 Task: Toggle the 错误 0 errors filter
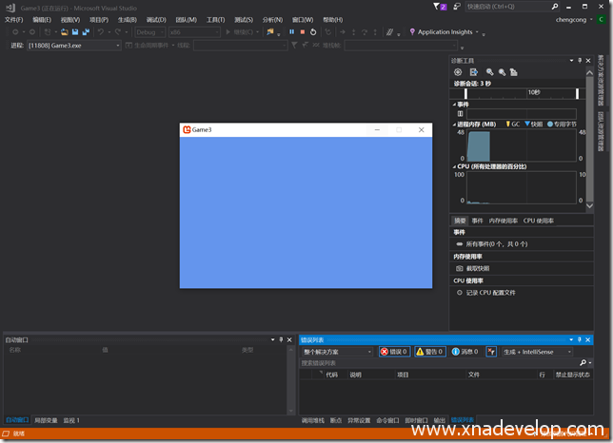[x=395, y=352]
